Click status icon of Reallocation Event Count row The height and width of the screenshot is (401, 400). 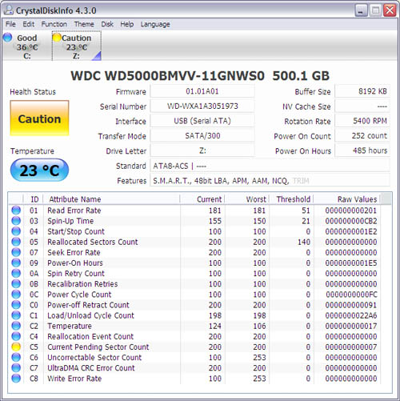point(16,336)
